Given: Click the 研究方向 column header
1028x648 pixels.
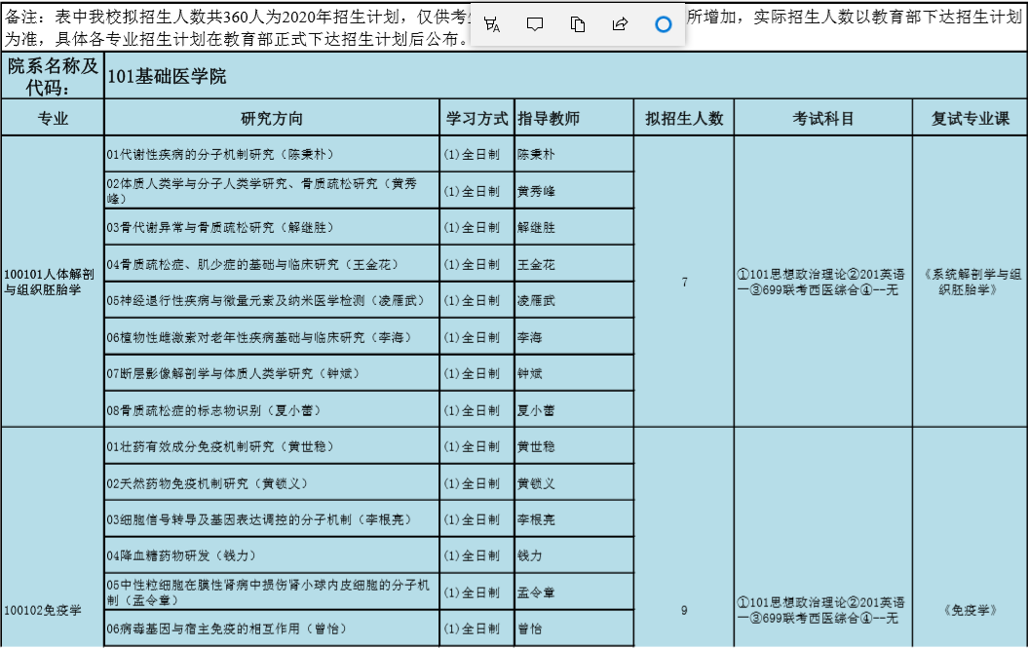Looking at the screenshot, I should [272, 119].
